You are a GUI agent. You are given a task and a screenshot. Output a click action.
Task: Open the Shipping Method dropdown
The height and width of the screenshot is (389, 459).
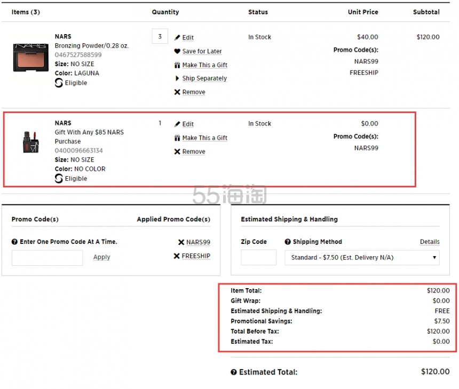pos(362,258)
